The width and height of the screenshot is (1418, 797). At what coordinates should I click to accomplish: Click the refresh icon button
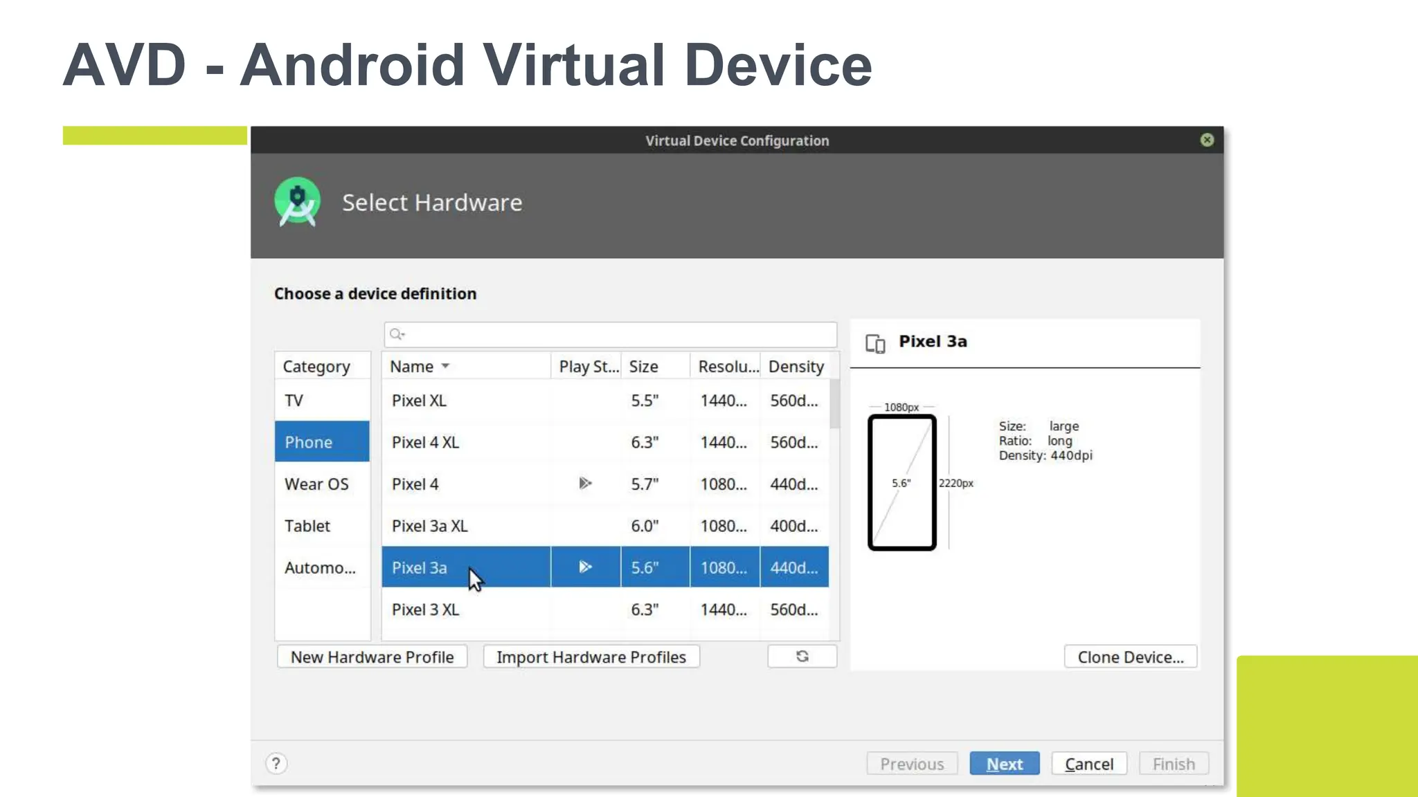[802, 656]
